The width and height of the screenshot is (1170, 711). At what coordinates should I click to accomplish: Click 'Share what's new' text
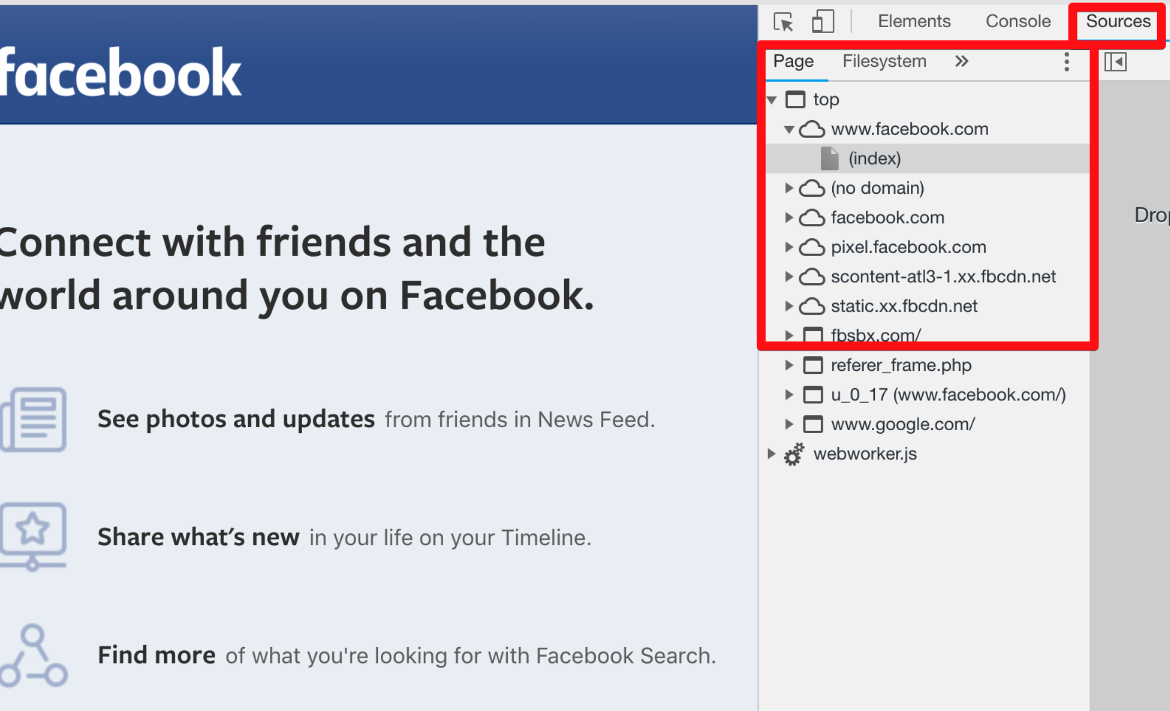(x=198, y=537)
